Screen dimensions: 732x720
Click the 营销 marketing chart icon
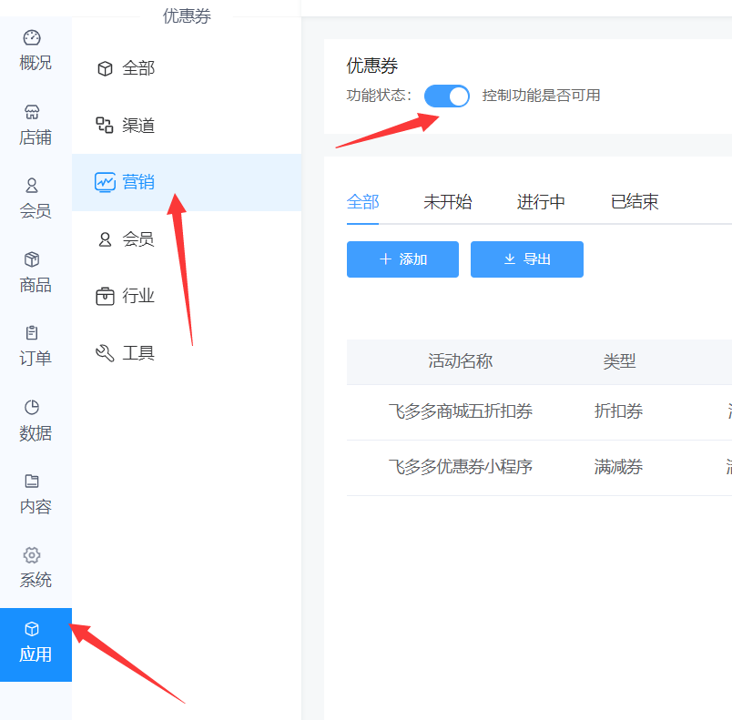pos(105,182)
